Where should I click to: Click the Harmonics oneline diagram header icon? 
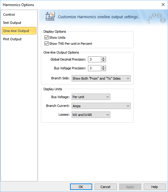(50, 16)
